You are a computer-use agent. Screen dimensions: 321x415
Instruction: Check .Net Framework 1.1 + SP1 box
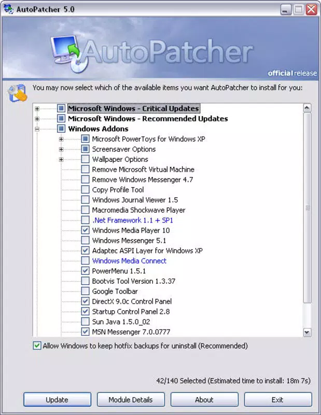(85, 220)
